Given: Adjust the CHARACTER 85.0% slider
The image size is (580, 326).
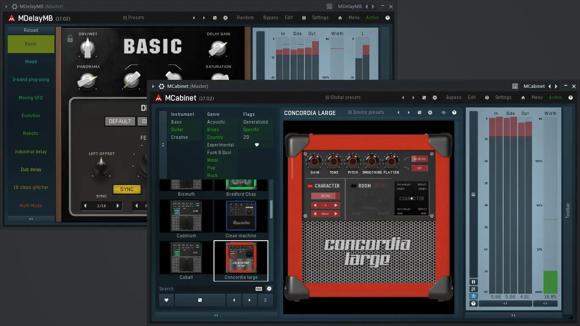Looking at the screenshot, I should click(x=325, y=196).
